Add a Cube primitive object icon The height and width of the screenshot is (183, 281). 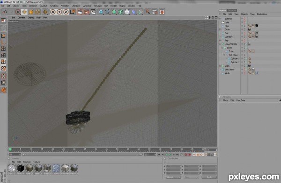point(101,12)
